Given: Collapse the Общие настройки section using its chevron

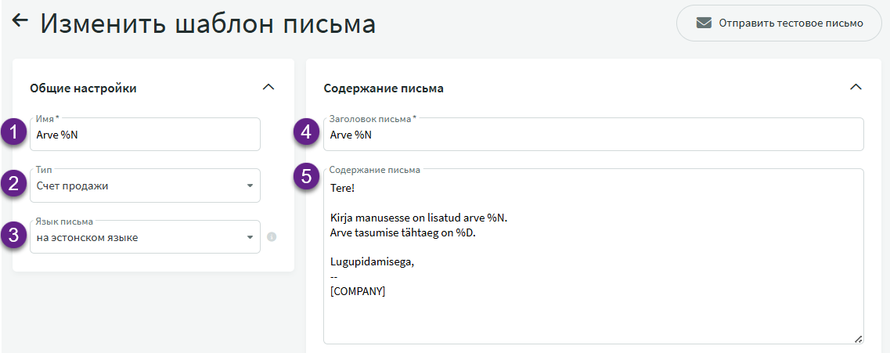Looking at the screenshot, I should pyautogui.click(x=268, y=87).
